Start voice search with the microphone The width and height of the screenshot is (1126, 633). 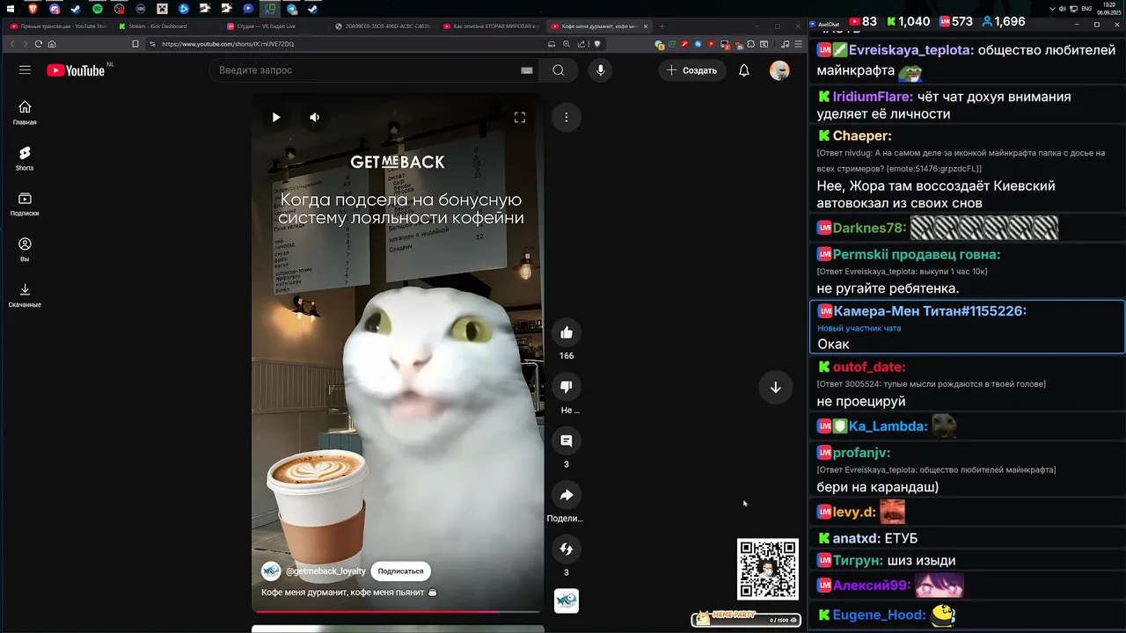601,70
